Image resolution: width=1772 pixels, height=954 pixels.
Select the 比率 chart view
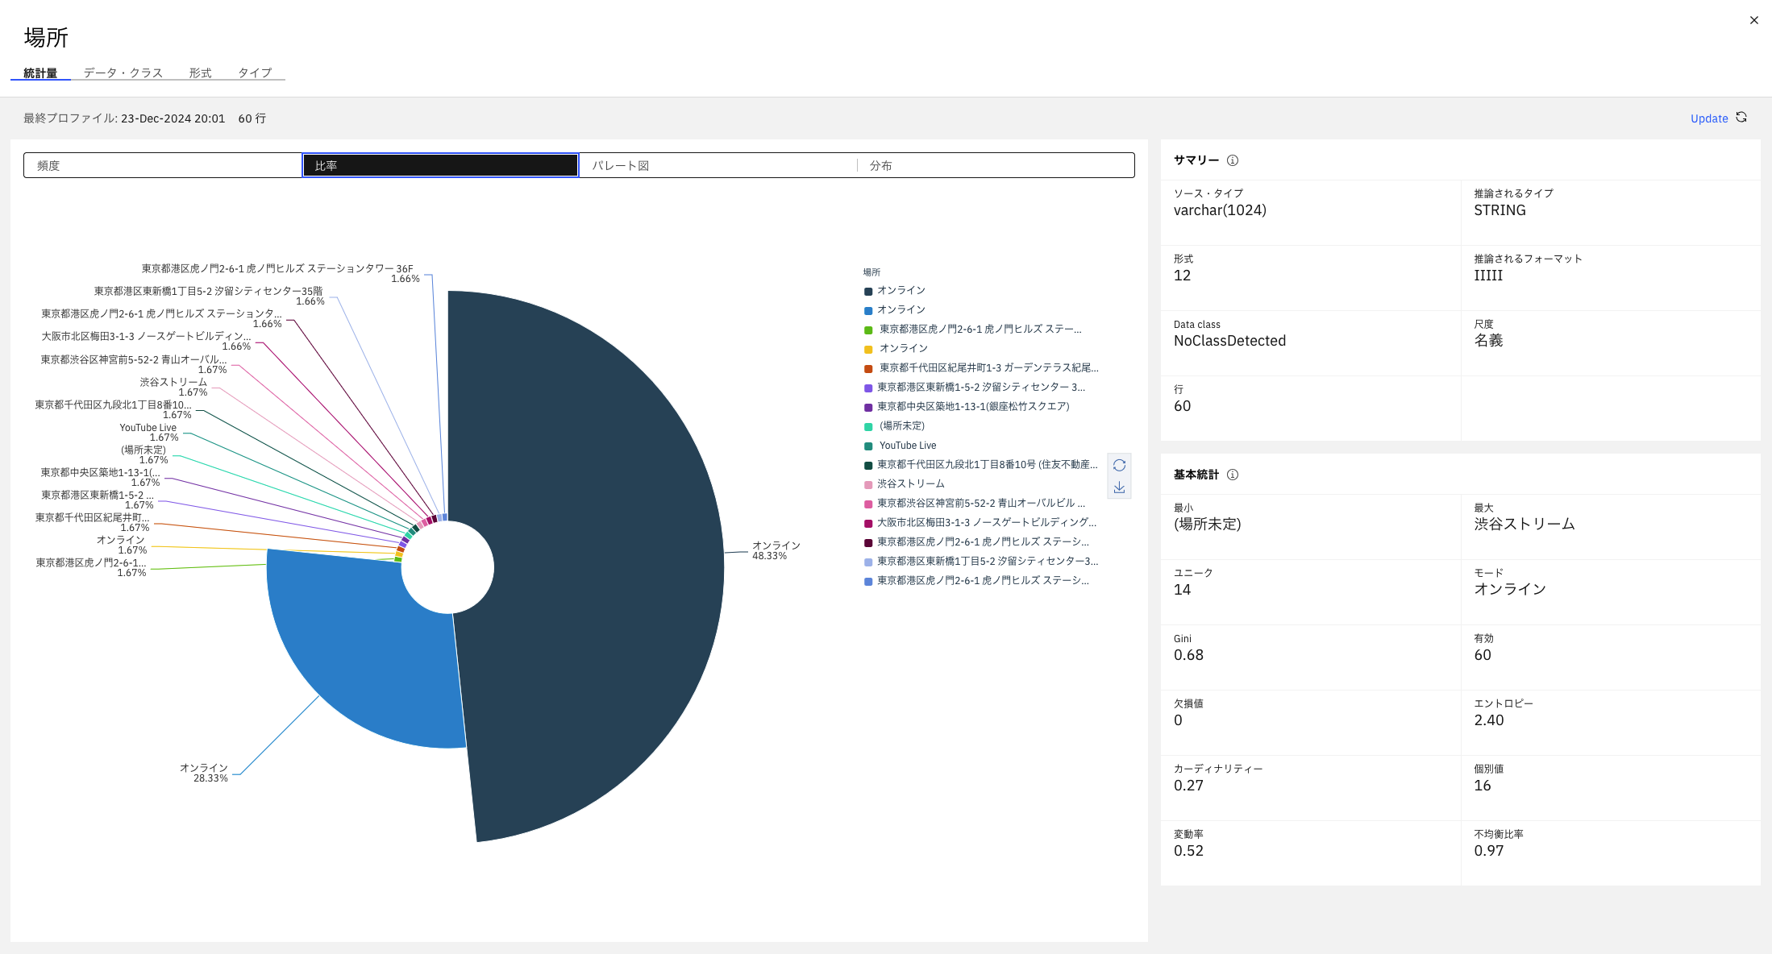point(440,165)
